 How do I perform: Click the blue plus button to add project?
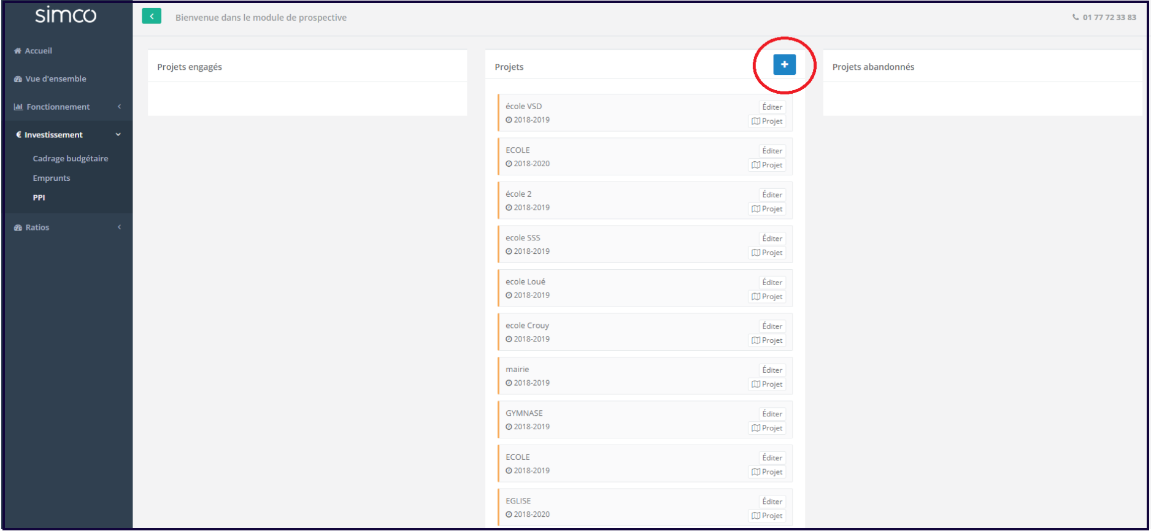tap(784, 65)
